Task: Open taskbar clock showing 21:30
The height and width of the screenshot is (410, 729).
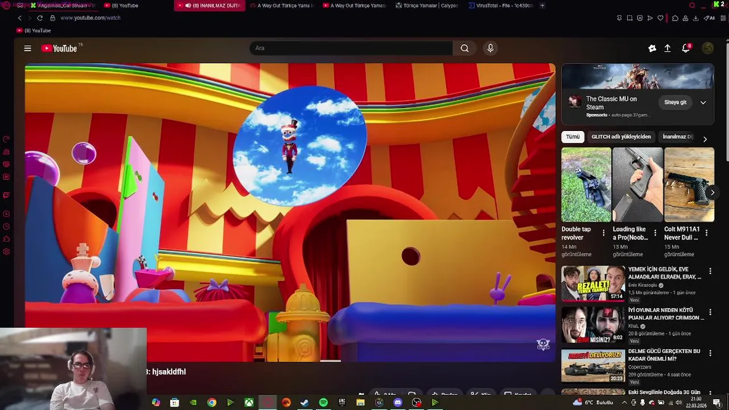Action: (696, 403)
